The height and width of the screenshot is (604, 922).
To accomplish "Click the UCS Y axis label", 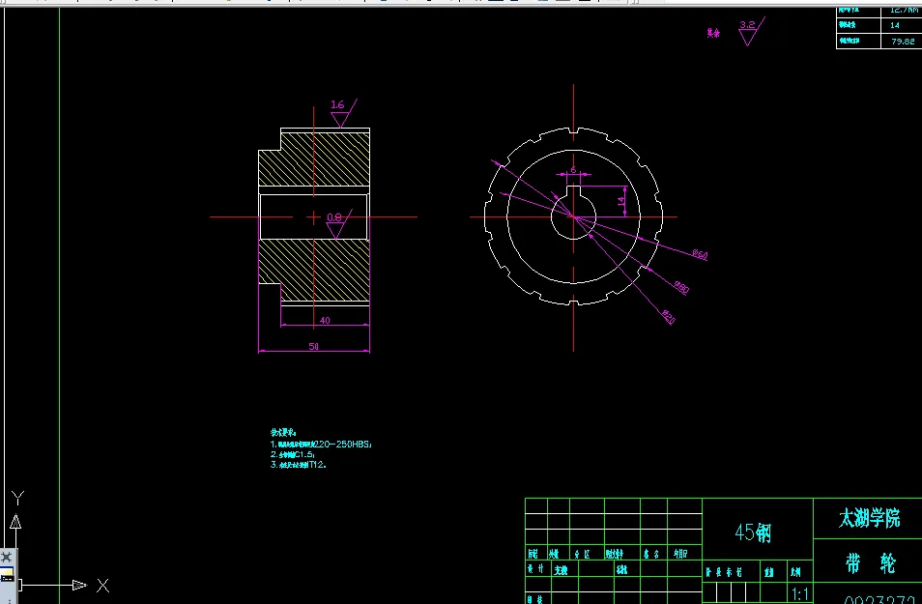I will pyautogui.click(x=17, y=498).
